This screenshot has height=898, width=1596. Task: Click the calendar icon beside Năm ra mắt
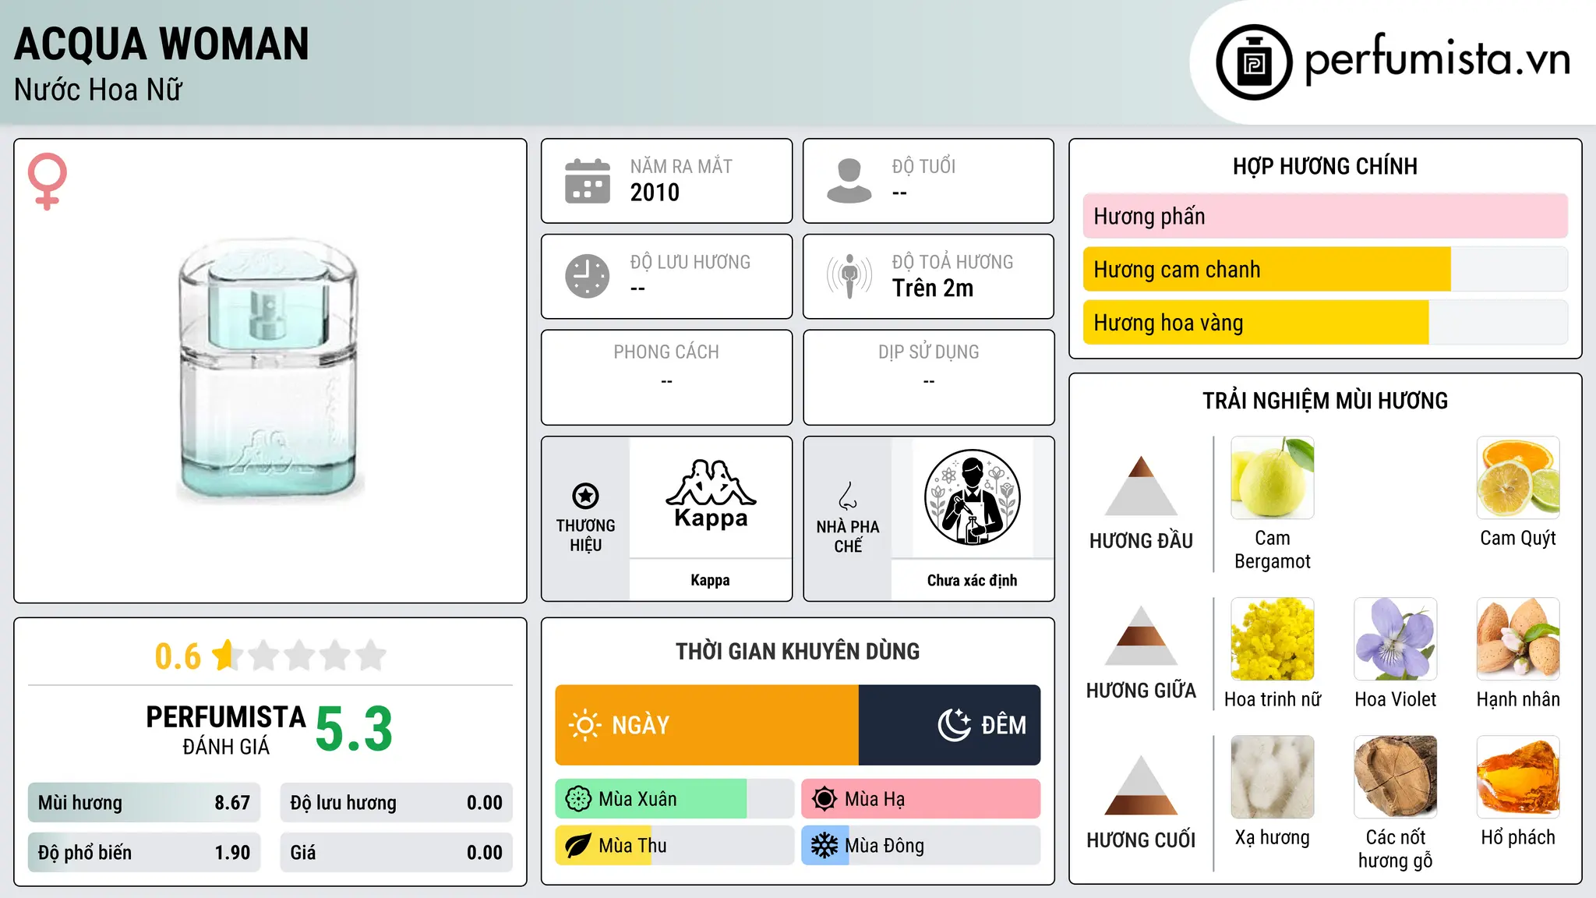(x=587, y=181)
